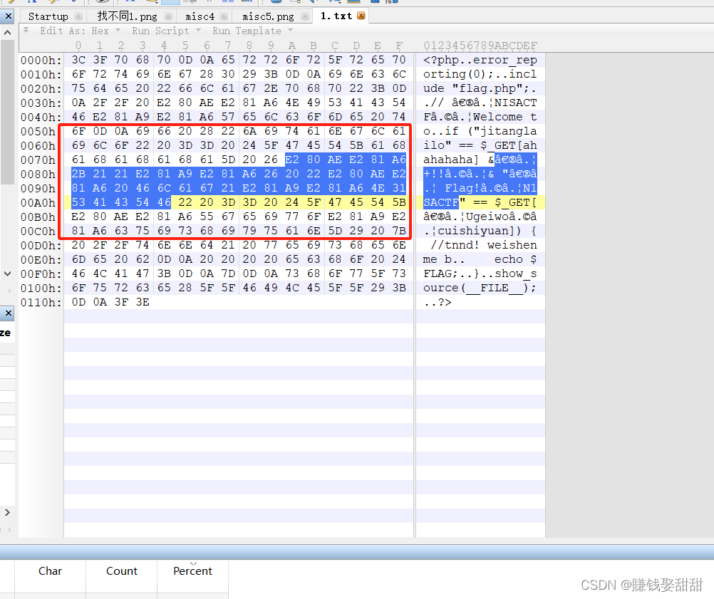Image resolution: width=714 pixels, height=599 pixels.
Task: Select the 1.txt tab
Action: point(336,16)
